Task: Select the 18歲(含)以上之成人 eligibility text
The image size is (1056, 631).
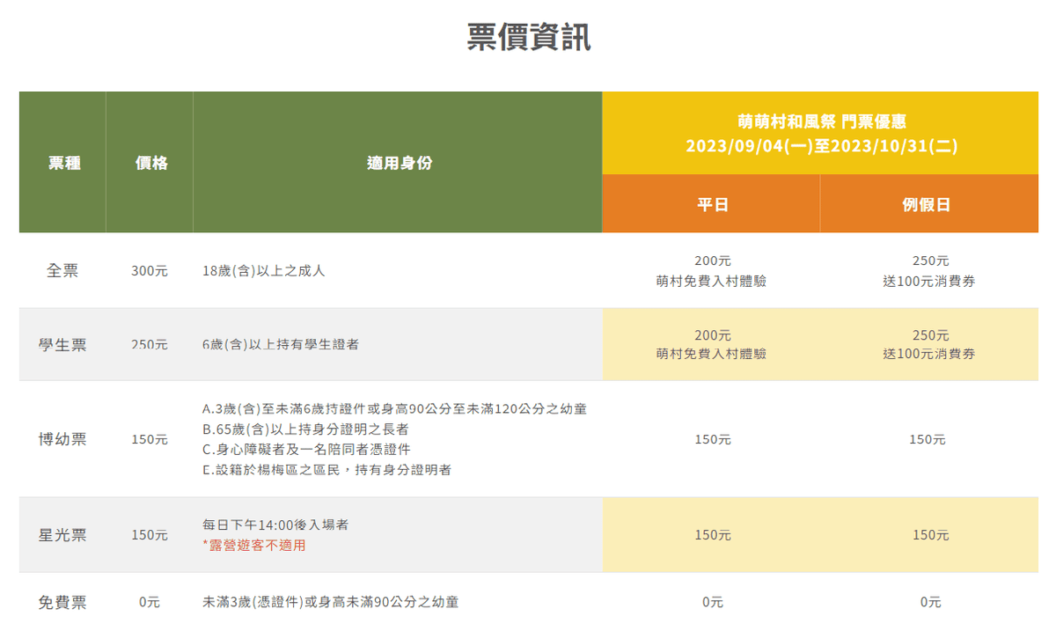Action: coord(264,271)
